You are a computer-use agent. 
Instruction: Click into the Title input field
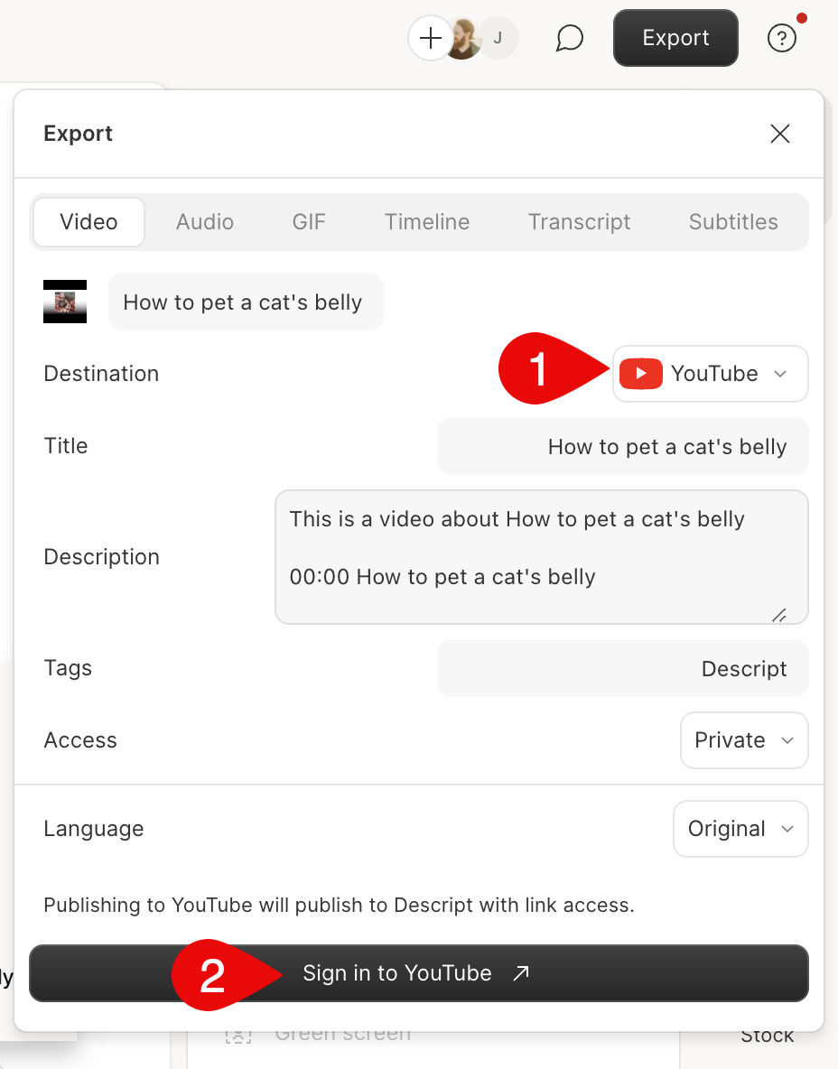click(x=622, y=447)
